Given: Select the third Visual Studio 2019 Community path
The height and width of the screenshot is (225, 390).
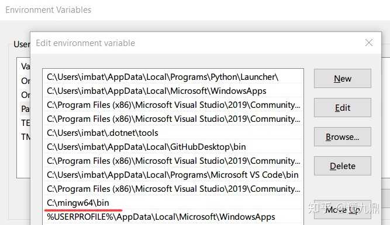Looking at the screenshot, I should point(173,161).
